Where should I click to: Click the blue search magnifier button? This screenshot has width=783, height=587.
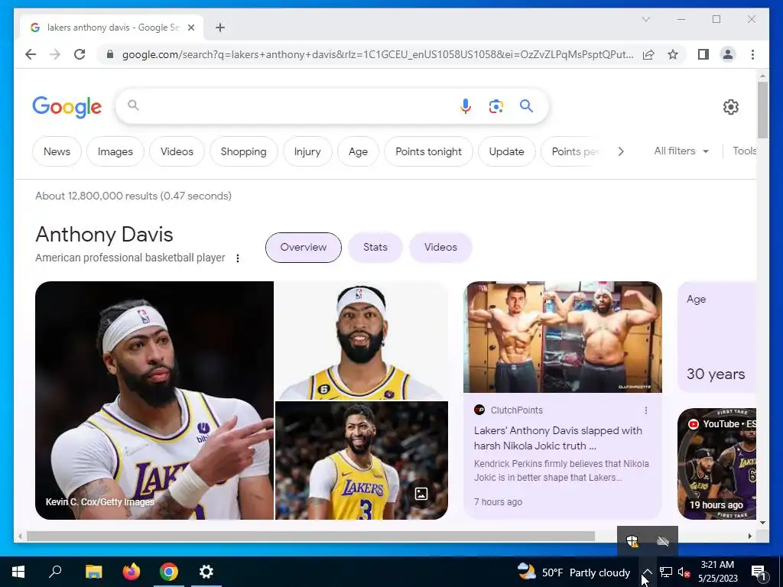526,105
